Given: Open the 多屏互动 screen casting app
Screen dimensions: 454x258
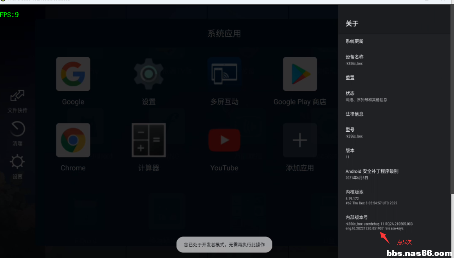Looking at the screenshot, I should [224, 74].
